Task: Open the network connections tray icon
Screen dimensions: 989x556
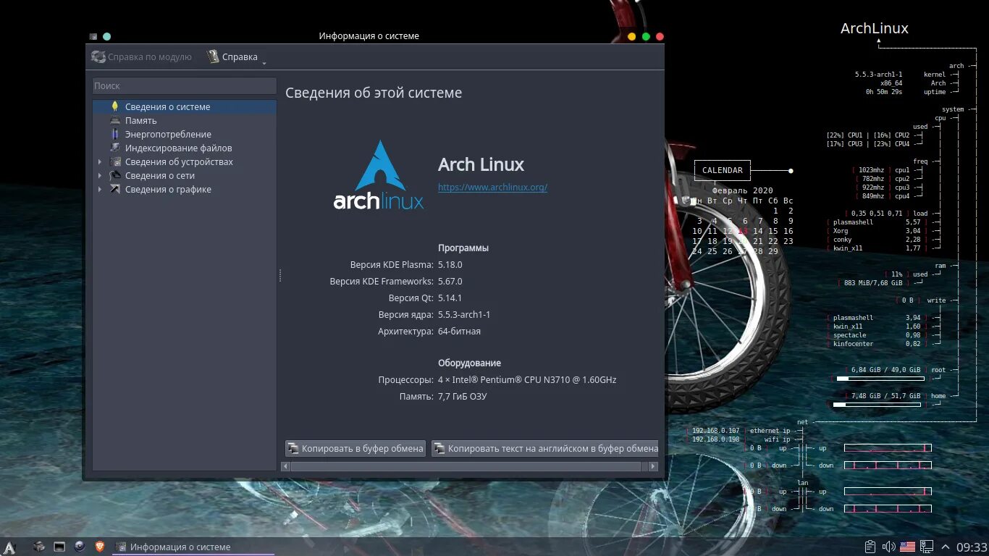Action: click(x=927, y=547)
